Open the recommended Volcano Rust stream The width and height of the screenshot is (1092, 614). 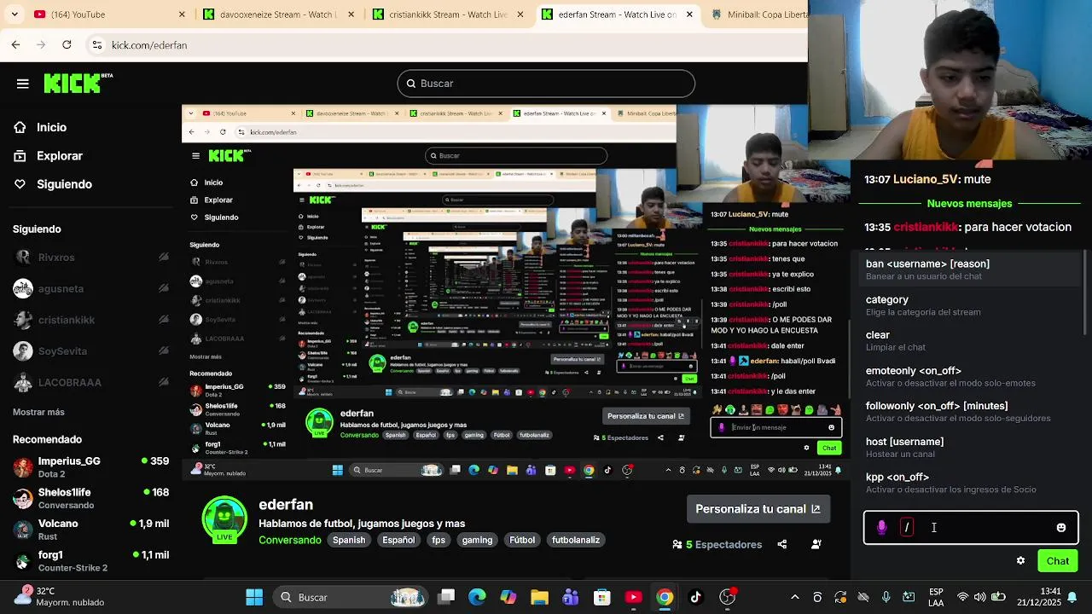tap(90, 529)
